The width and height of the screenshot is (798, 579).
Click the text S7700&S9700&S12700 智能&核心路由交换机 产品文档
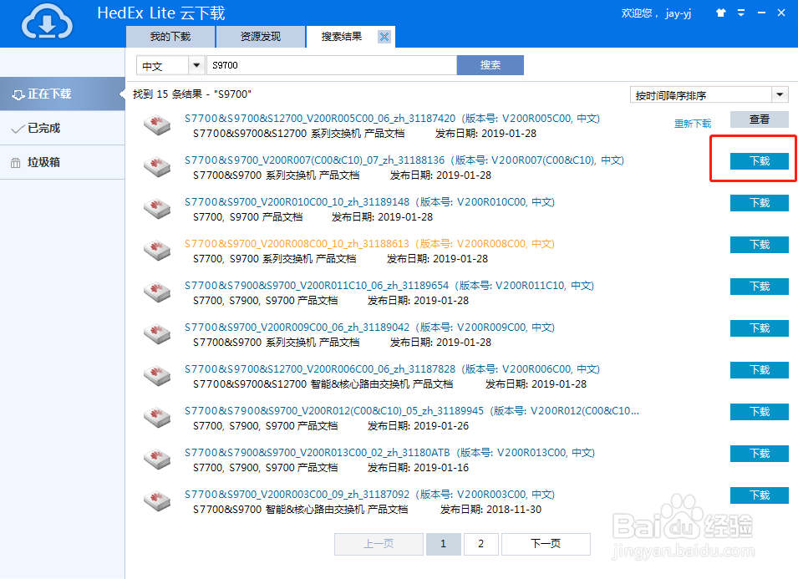(323, 384)
